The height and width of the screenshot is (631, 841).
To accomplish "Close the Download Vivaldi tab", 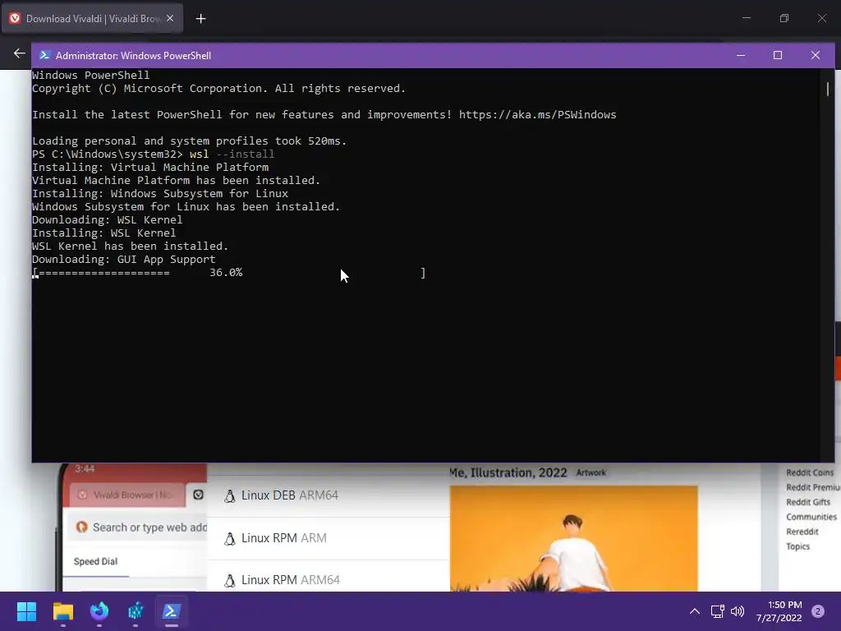I will click(170, 19).
